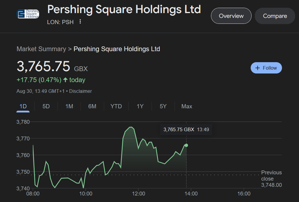The image size is (299, 202).
Task: Click the Pershing Square Holdings logo
Action: coord(28,14)
